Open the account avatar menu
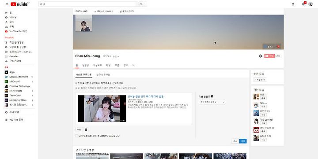Screen dimensions: 318x159 coord(310,4)
